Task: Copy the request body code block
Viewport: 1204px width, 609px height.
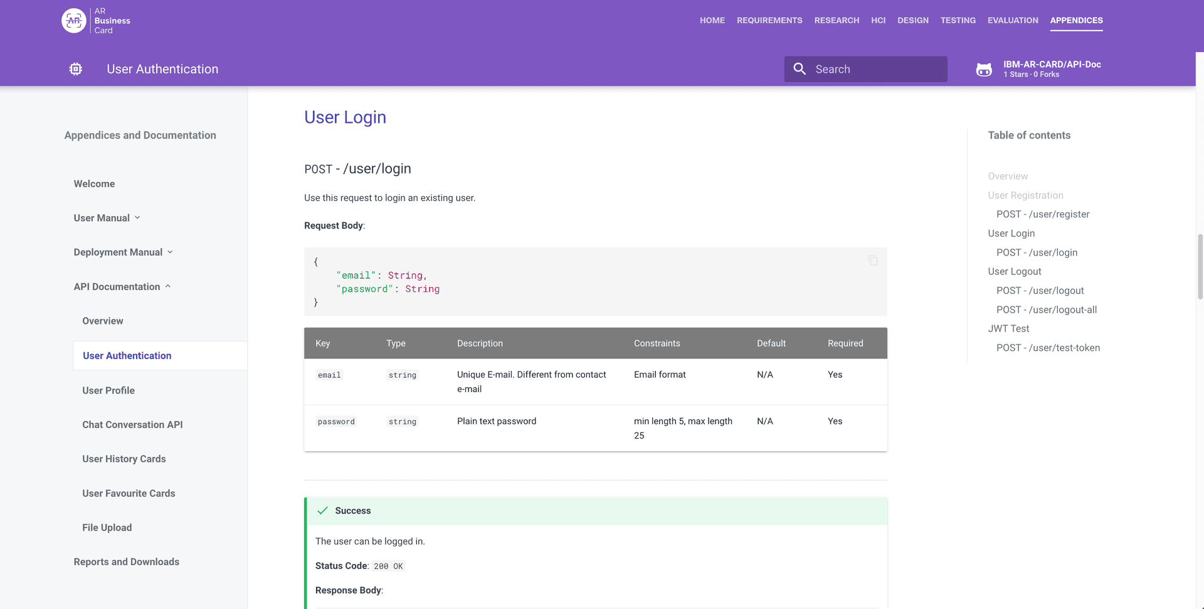Action: point(873,261)
